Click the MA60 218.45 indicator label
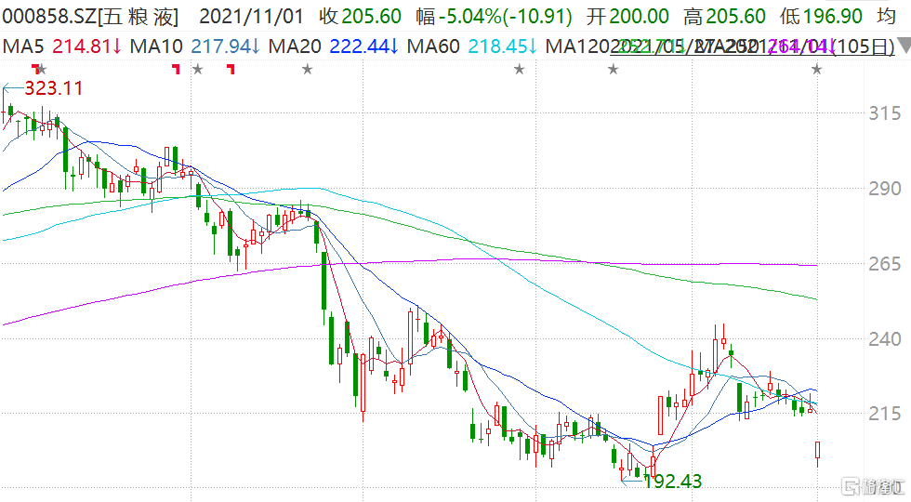911x502 pixels. (x=472, y=46)
